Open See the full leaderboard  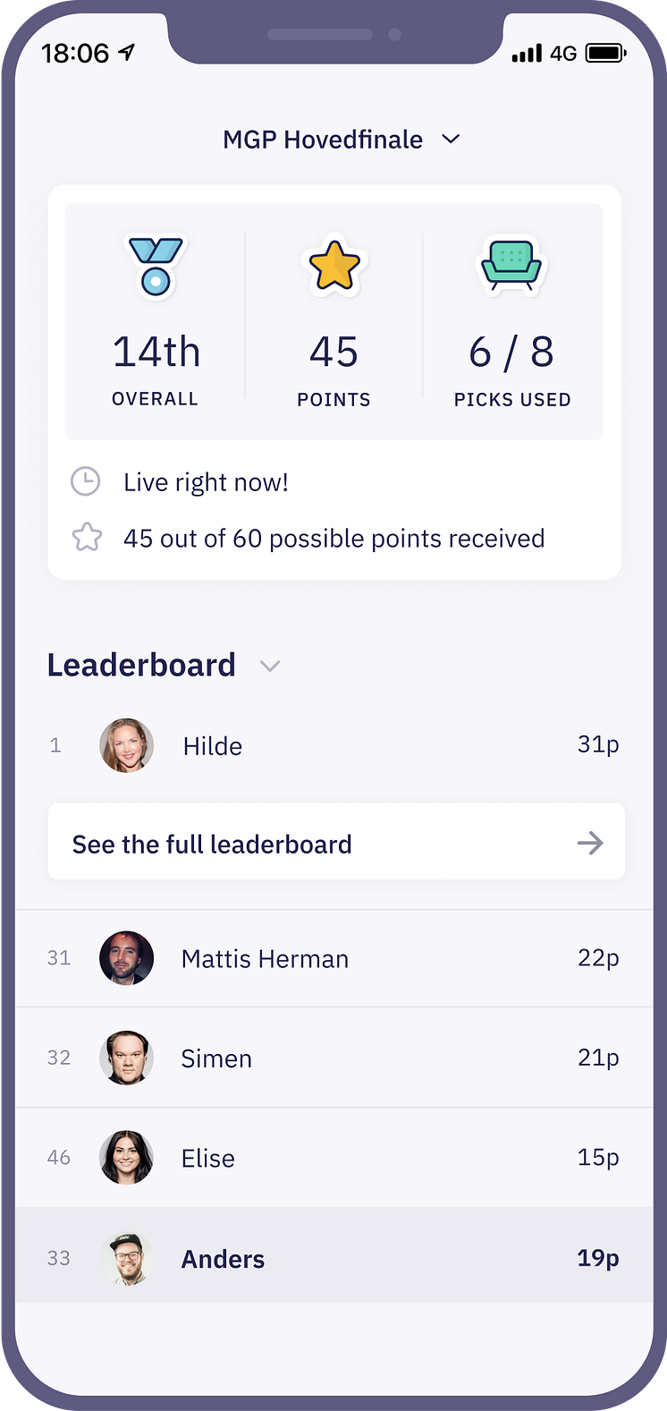tap(336, 842)
